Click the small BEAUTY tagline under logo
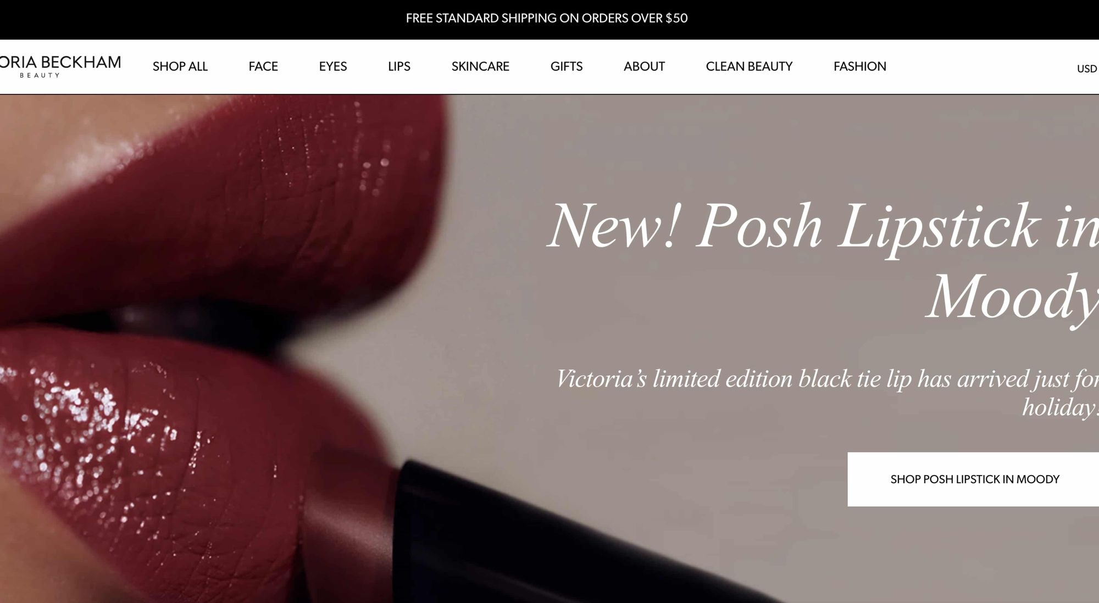This screenshot has height=603, width=1099. [x=40, y=76]
